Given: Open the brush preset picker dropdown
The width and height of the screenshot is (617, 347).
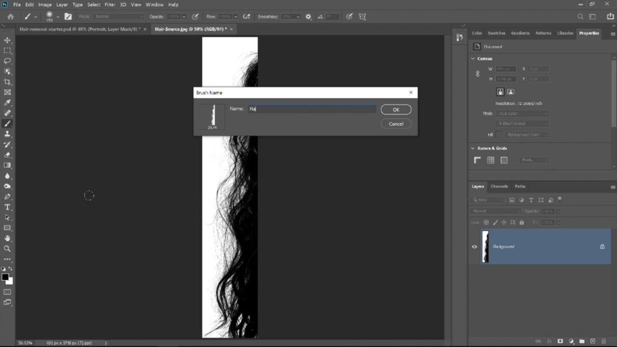Looking at the screenshot, I should tap(58, 16).
